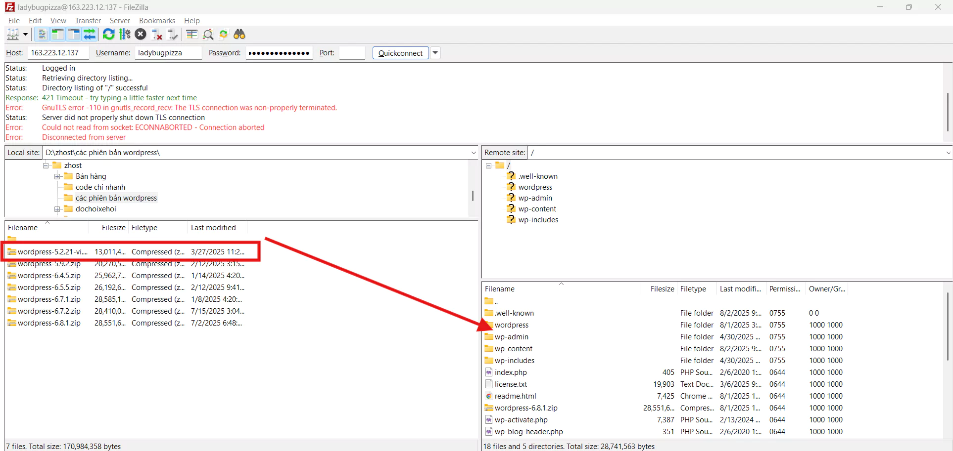Open the Remote site path dropdown

(x=948, y=153)
